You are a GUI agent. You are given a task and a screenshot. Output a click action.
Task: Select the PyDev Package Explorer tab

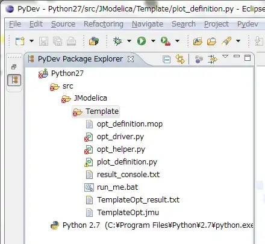pyautogui.click(x=80, y=59)
